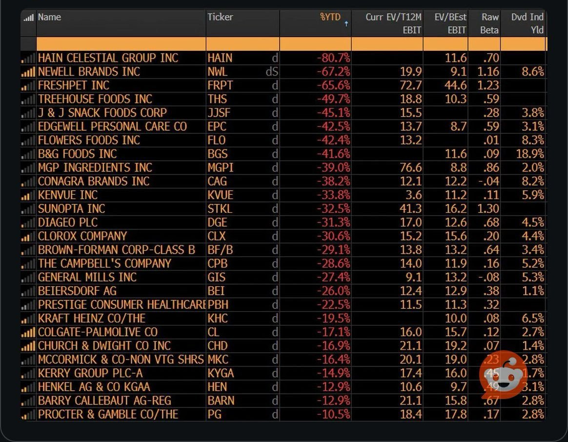This screenshot has height=442, width=568.
Task: Sort by the Ticker column header
Action: [220, 17]
